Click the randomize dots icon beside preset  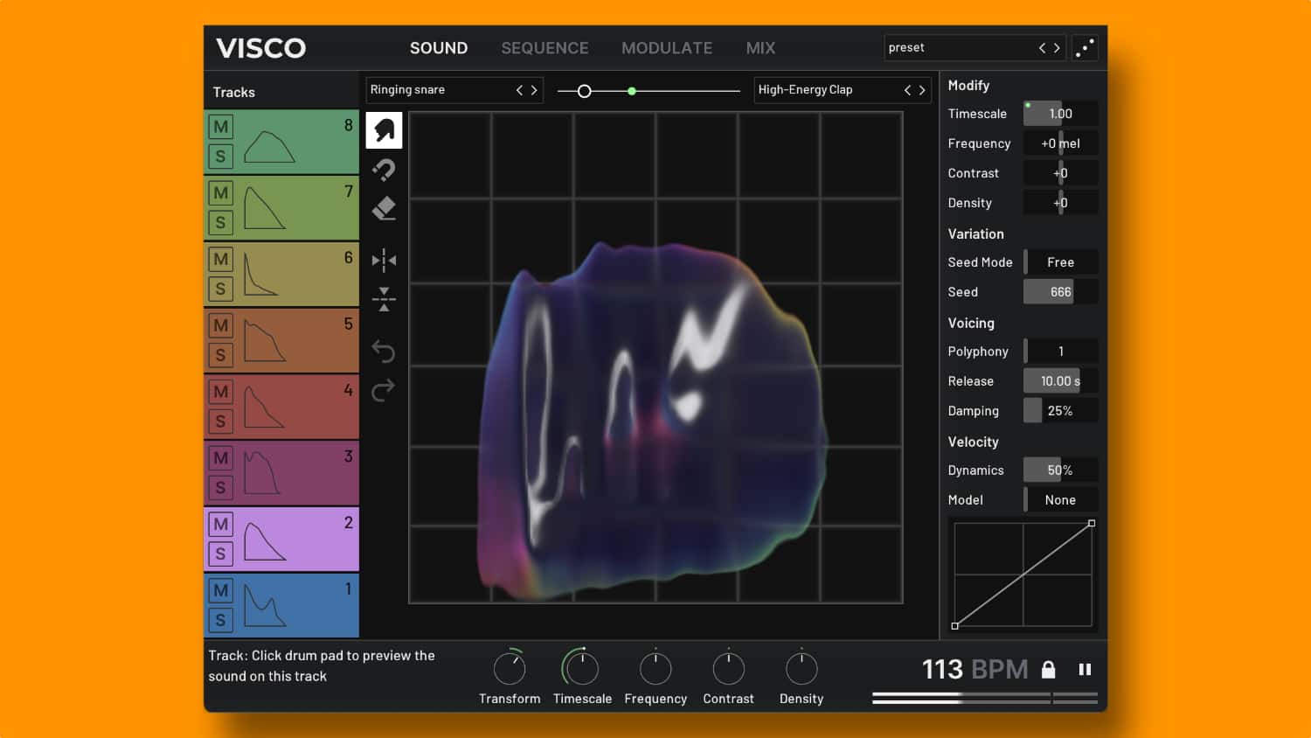tap(1085, 48)
